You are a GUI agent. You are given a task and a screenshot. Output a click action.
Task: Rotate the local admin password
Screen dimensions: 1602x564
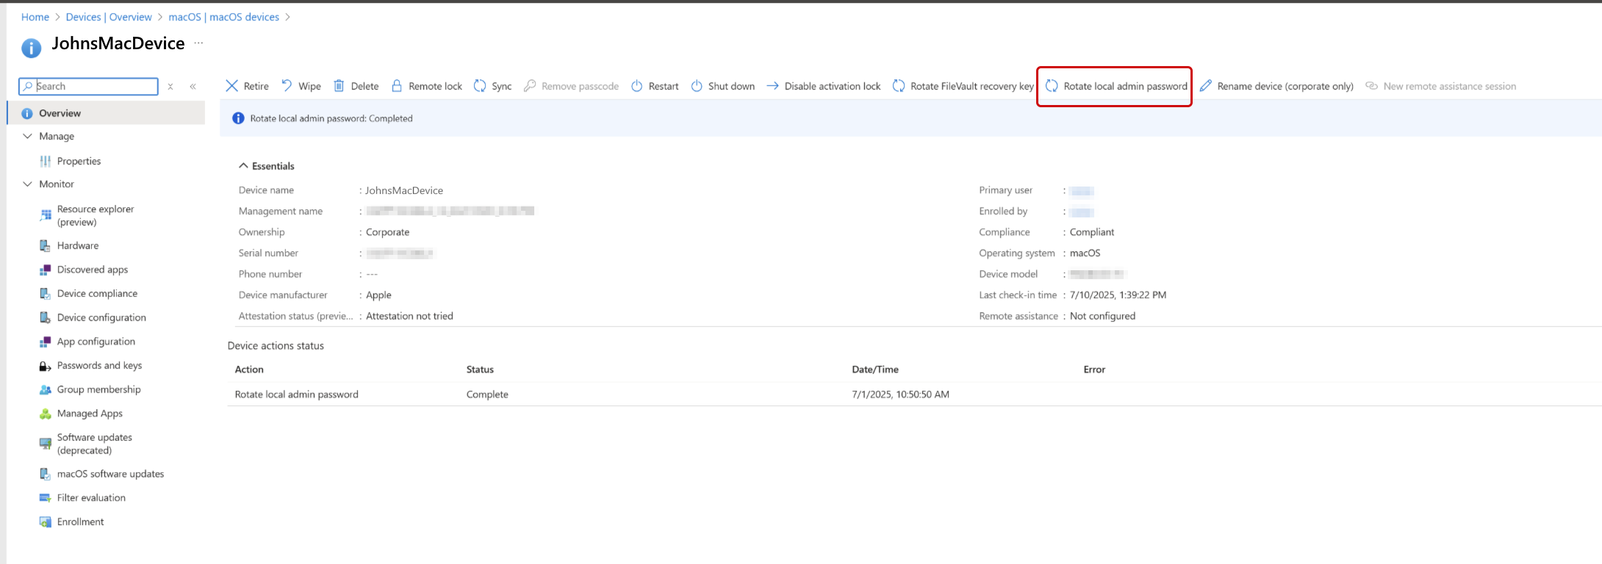click(1117, 86)
